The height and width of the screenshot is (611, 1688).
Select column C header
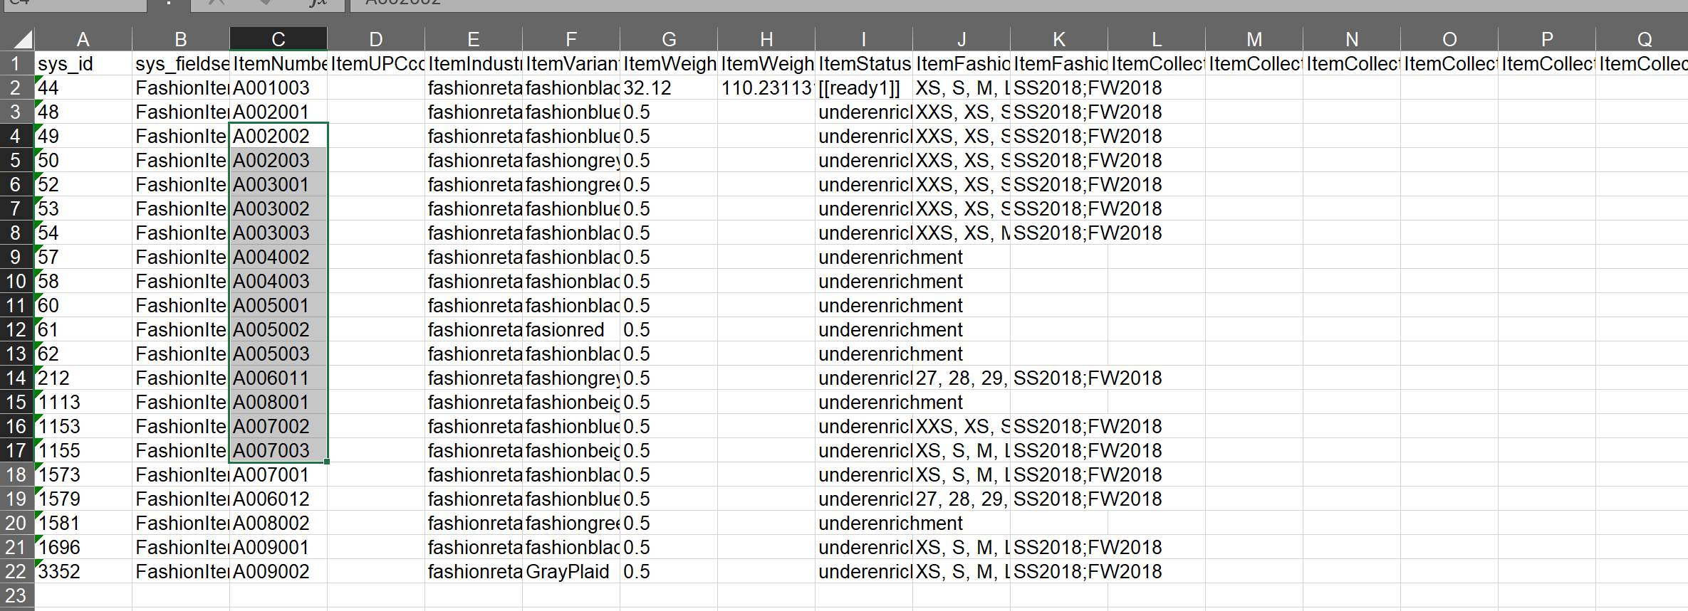278,39
